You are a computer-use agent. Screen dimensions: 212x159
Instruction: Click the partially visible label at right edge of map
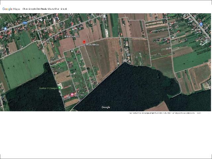(203, 39)
